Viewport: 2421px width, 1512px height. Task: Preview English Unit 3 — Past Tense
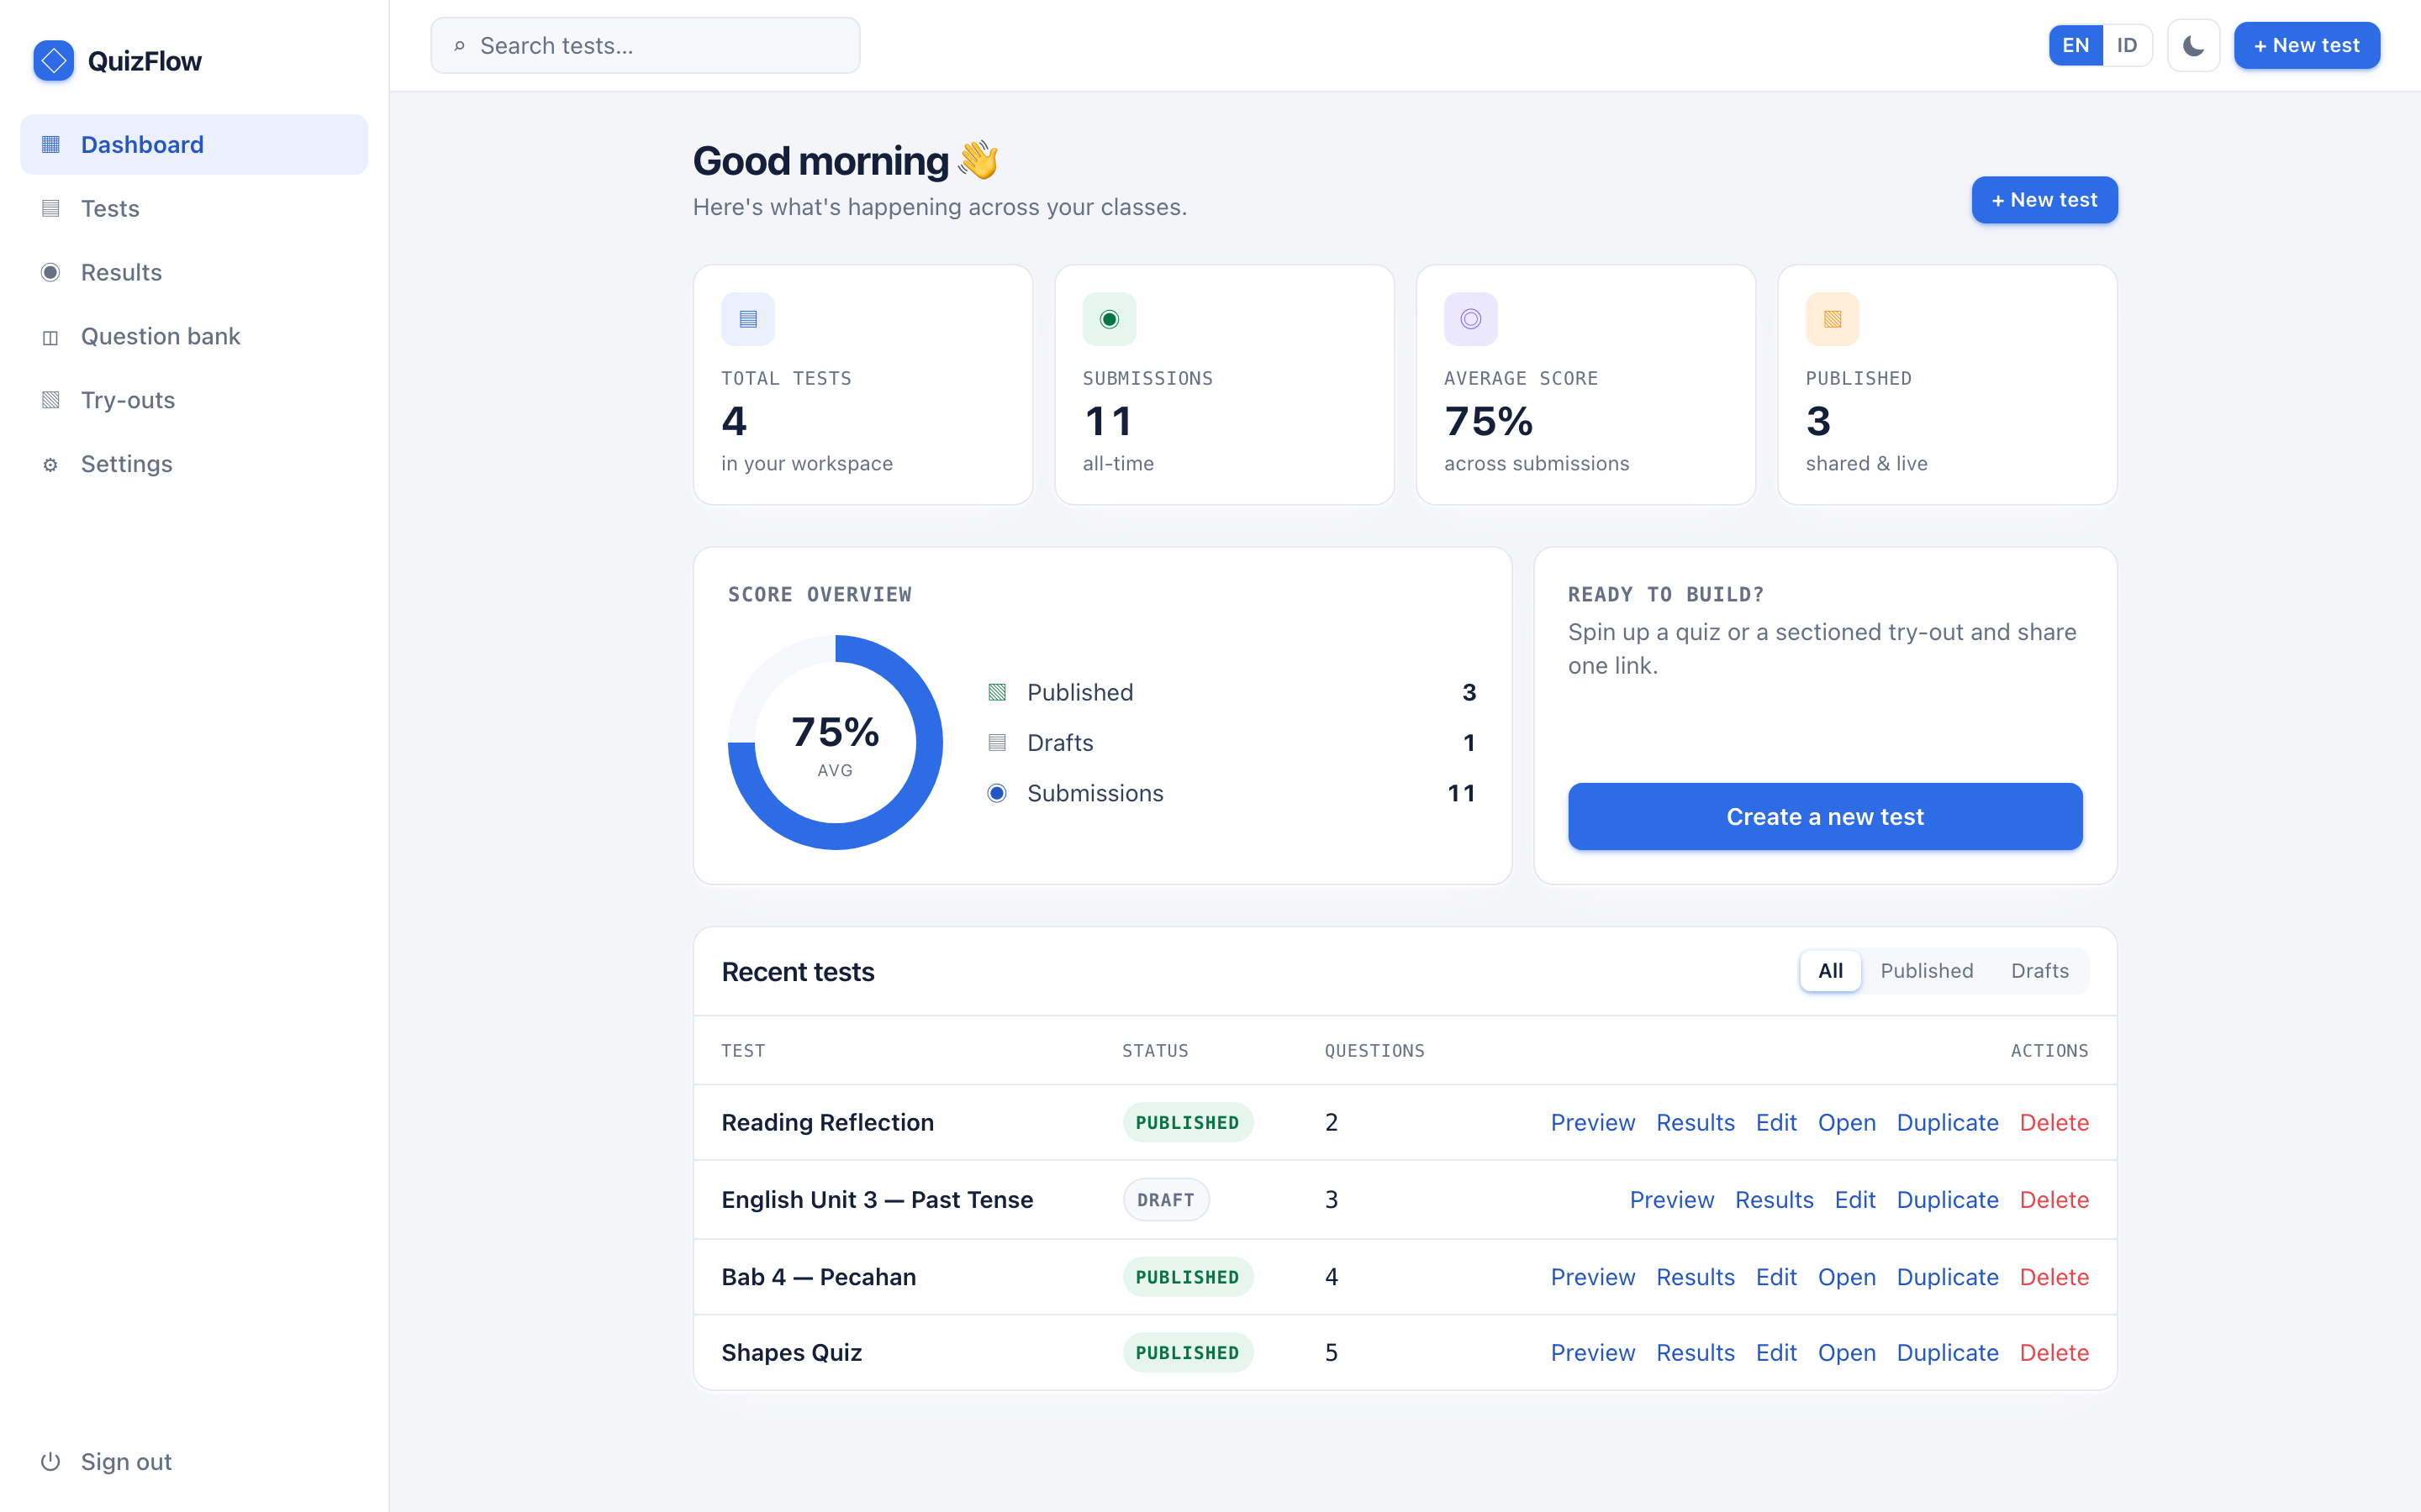pos(1672,1200)
